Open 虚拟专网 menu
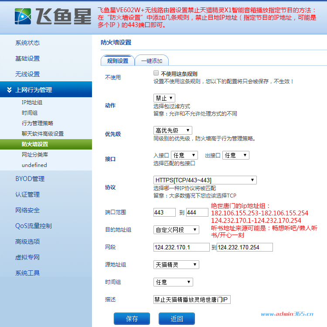 pyautogui.click(x=27, y=257)
